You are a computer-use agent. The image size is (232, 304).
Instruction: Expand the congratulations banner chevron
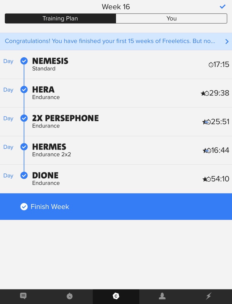pos(227,41)
